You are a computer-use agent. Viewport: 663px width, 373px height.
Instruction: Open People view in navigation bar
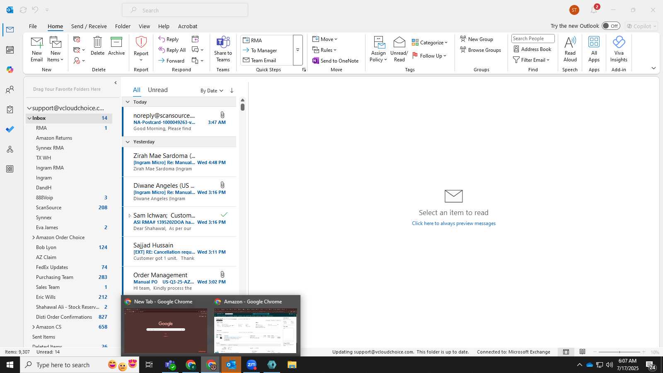[10, 90]
